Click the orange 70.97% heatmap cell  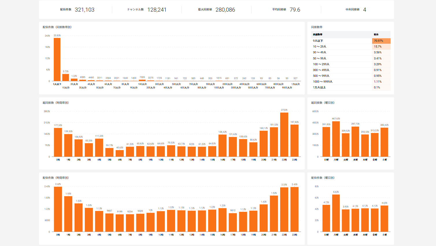tap(381, 41)
